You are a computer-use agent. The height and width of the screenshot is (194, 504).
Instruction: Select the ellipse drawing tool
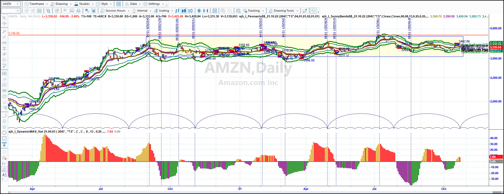[x=4, y=133]
